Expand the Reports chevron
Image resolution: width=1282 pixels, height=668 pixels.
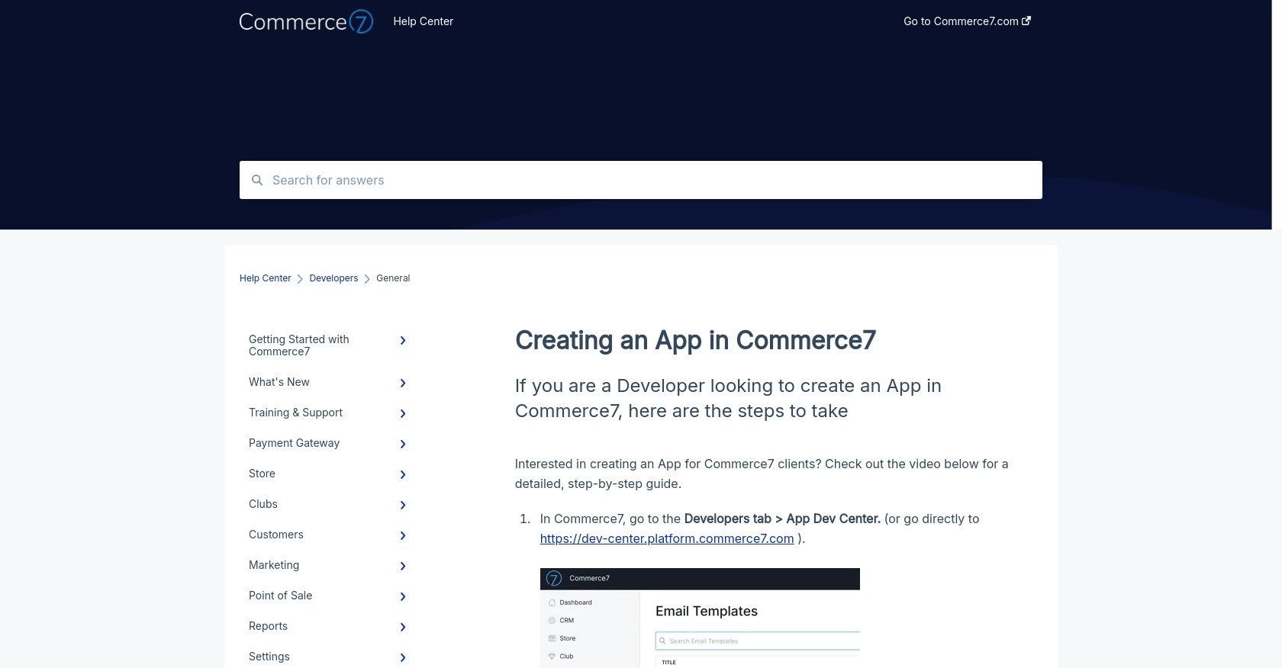click(x=403, y=627)
